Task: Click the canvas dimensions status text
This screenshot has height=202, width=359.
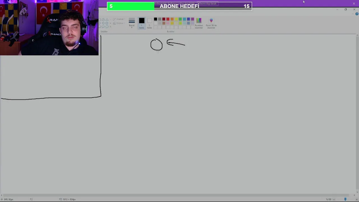Action: [69, 199]
